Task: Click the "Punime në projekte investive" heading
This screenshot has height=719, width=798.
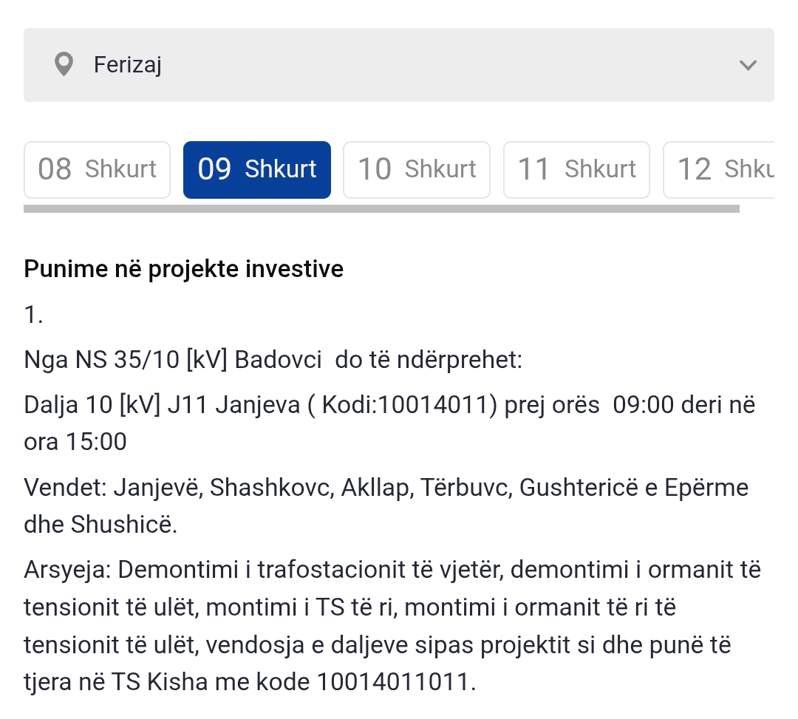Action: (184, 269)
